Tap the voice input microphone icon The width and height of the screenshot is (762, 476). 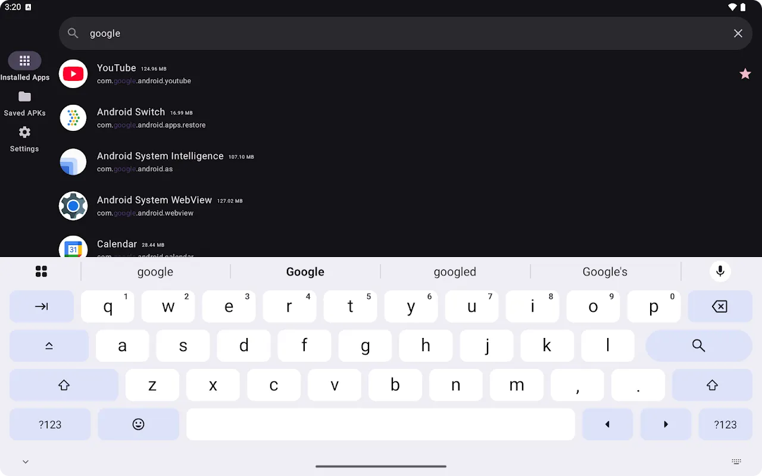pyautogui.click(x=720, y=271)
